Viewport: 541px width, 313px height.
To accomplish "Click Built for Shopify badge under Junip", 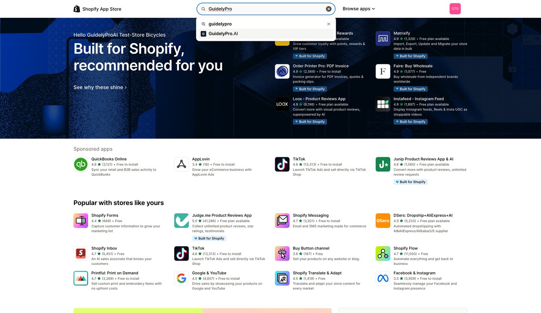I will pyautogui.click(x=411, y=182).
